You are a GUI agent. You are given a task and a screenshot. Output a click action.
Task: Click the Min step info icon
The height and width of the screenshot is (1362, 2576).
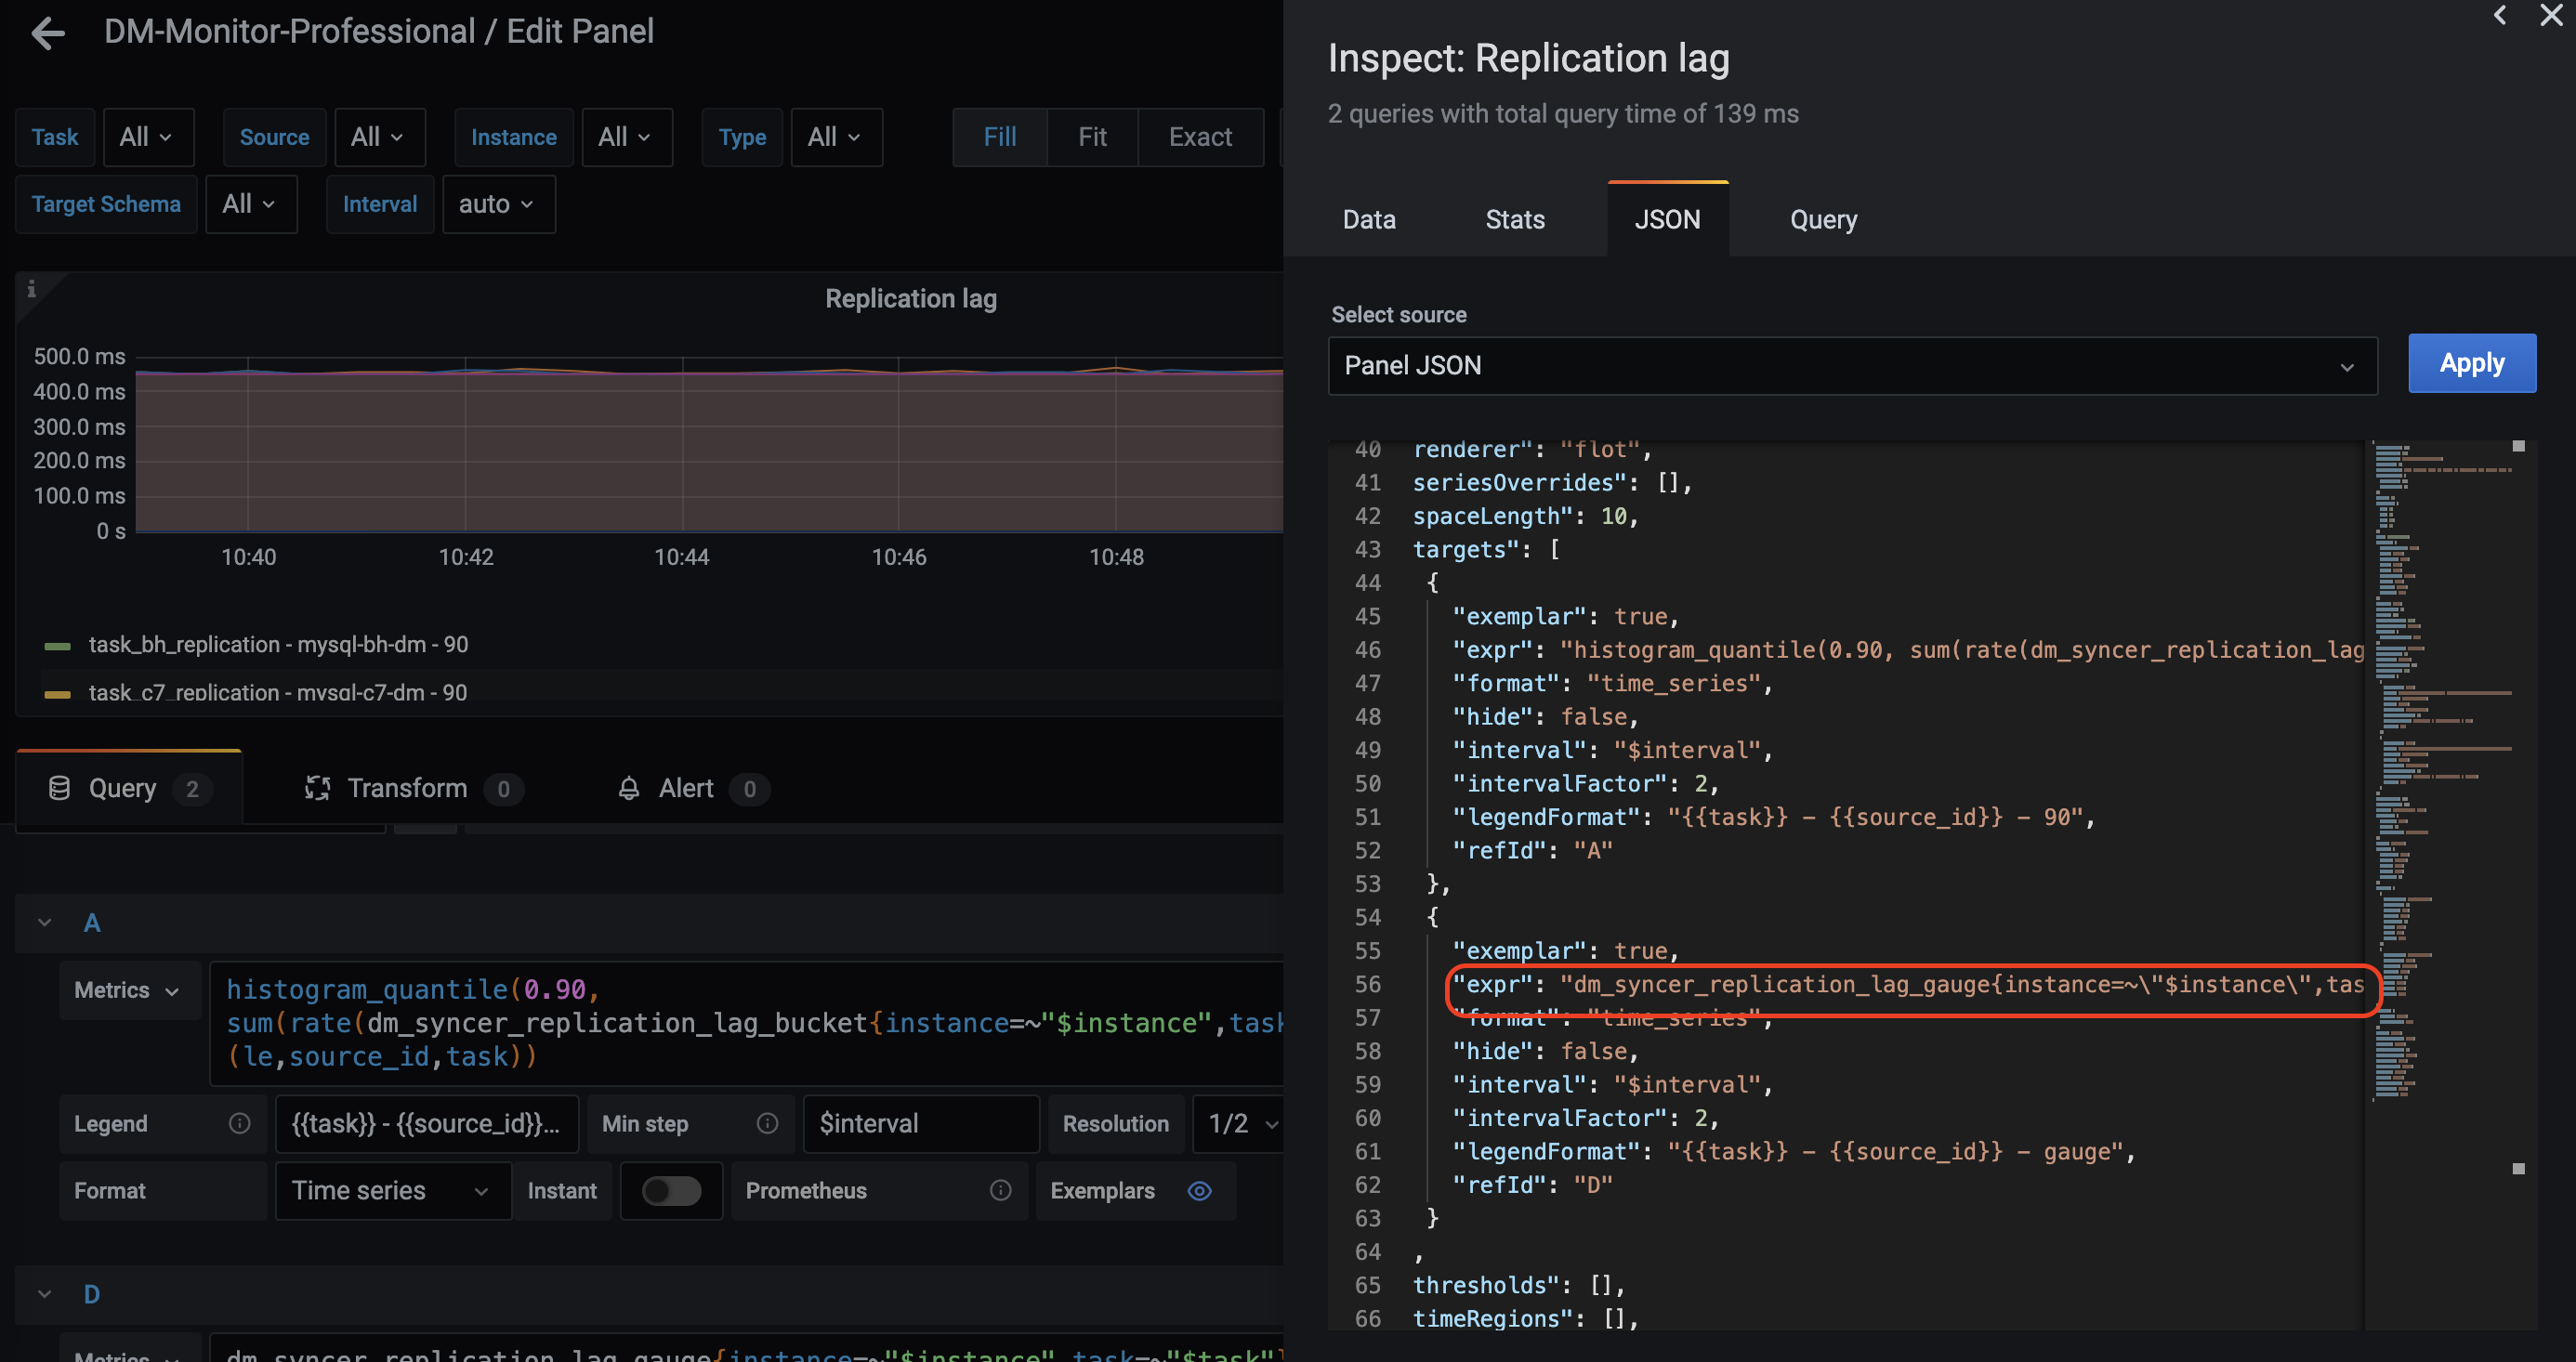point(767,1123)
